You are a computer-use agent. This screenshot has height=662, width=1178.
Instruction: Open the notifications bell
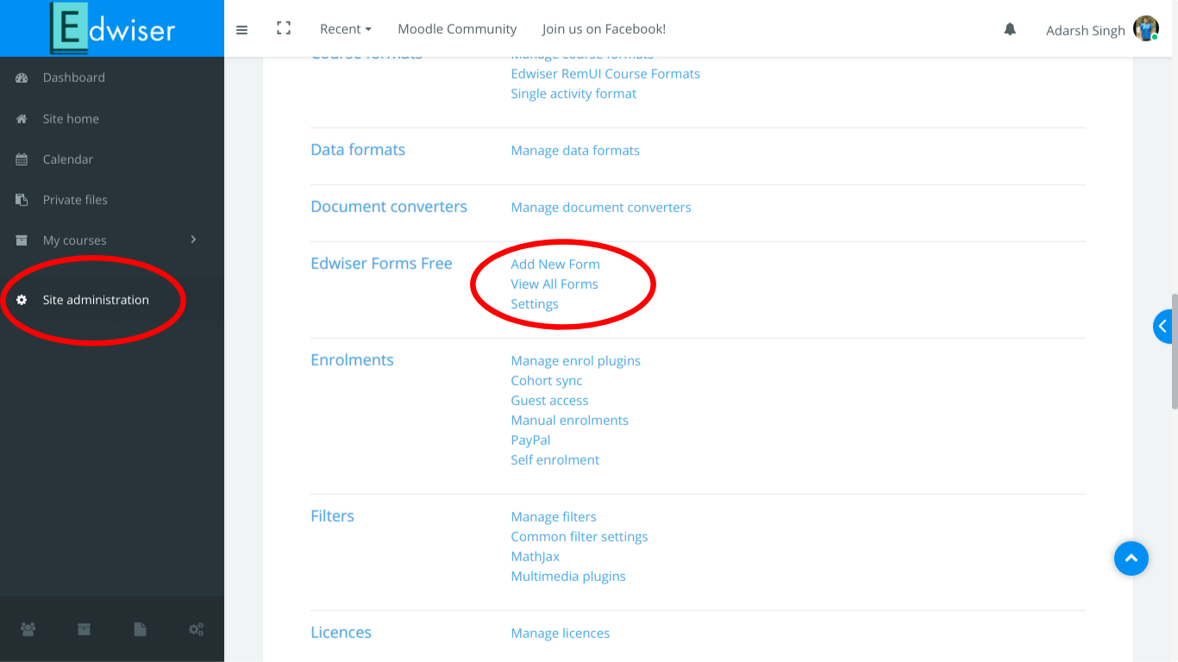pos(1010,29)
